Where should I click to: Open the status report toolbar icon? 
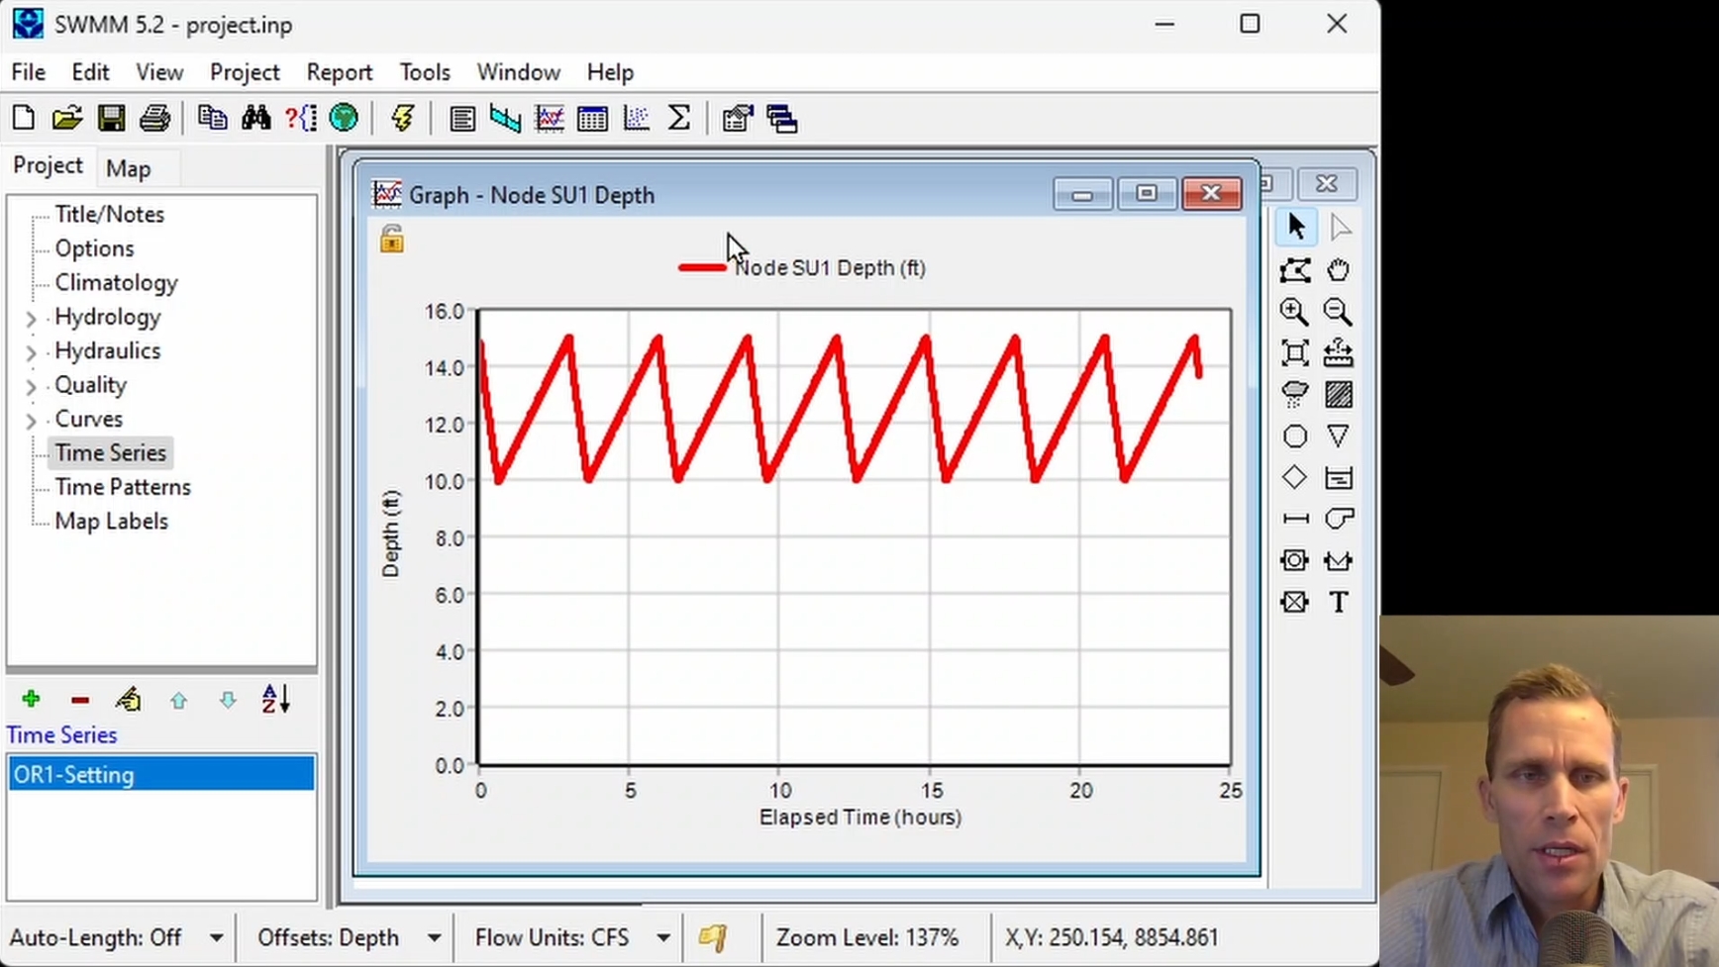[x=461, y=119]
